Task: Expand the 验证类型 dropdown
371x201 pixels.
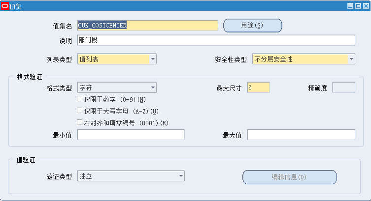Action: pos(181,176)
